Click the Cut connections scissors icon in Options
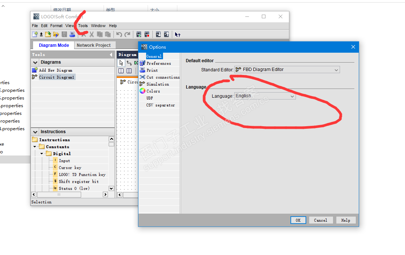 [x=142, y=77]
